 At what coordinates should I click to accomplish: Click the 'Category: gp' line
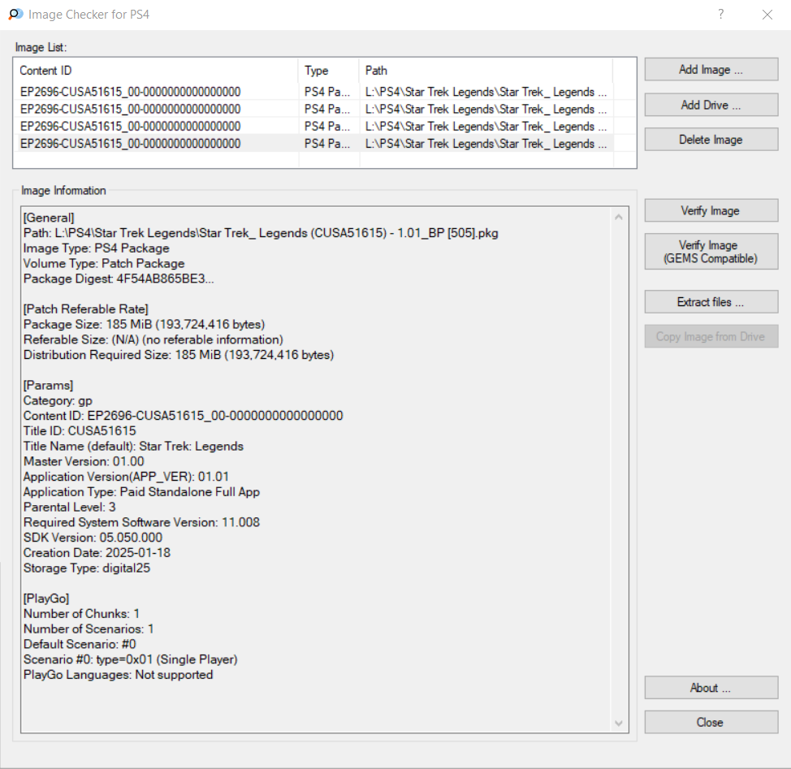58,400
